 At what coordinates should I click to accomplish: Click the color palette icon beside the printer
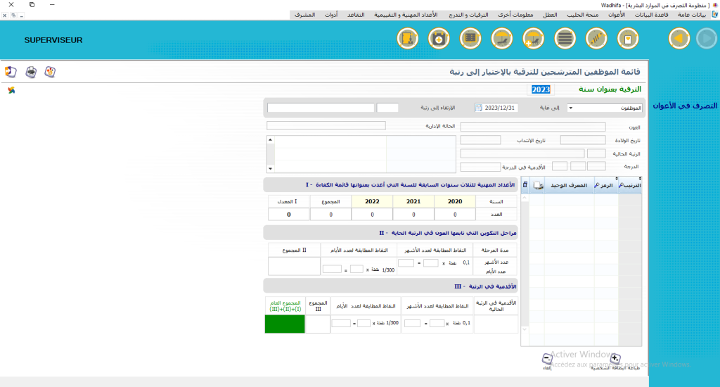tap(50, 72)
